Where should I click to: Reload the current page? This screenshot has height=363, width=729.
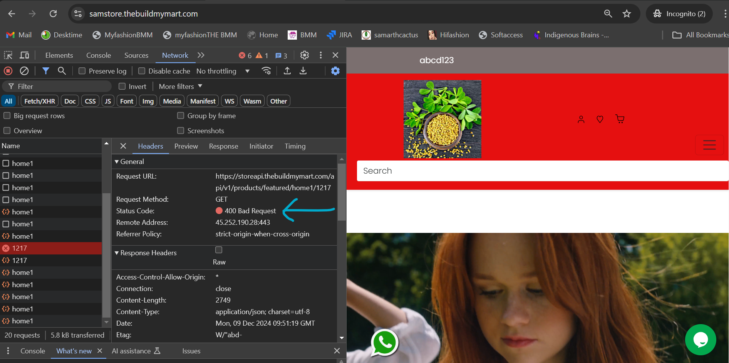[x=53, y=14]
